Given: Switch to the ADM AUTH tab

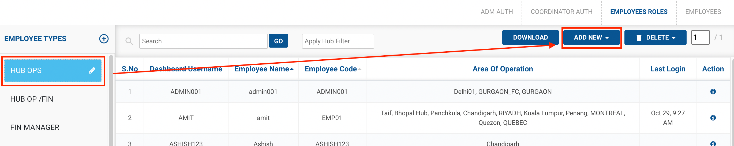Looking at the screenshot, I should tap(496, 12).
